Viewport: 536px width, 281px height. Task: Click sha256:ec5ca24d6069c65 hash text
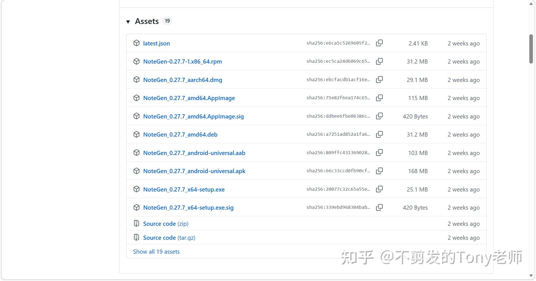click(338, 61)
